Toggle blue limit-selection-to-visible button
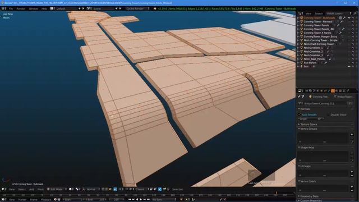This screenshot has width=359, height=202. click(115, 189)
